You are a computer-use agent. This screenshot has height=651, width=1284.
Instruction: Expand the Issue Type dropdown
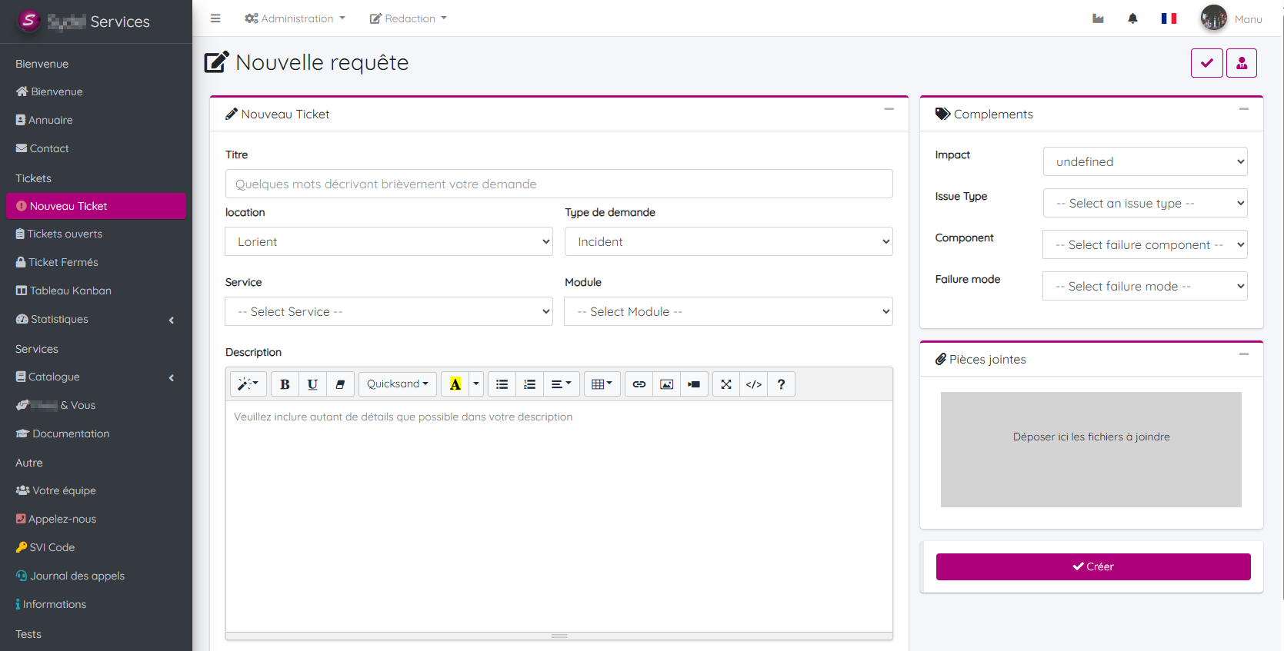(1145, 203)
